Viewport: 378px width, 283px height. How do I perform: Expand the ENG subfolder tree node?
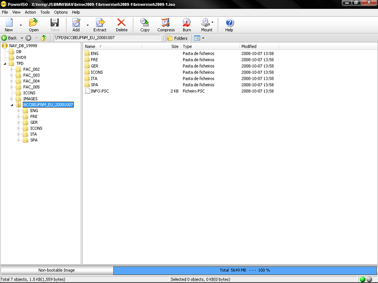18,111
